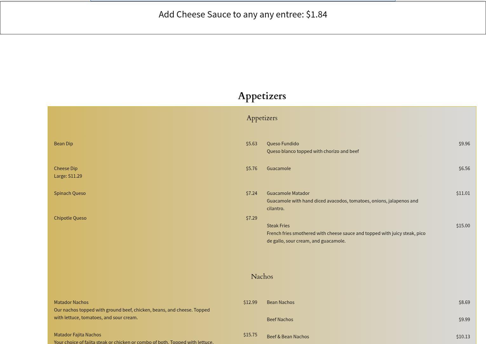Image resolution: width=486 pixels, height=344 pixels.
Task: Select Chipotle Queso from the appetizers
Action: tap(70, 218)
